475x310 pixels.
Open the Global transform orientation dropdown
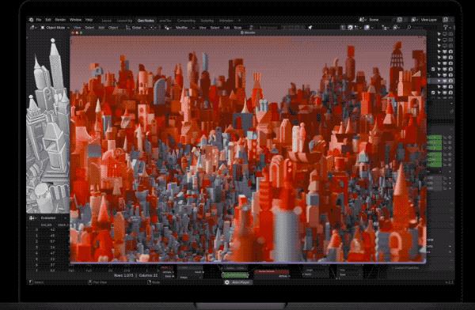click(x=136, y=28)
